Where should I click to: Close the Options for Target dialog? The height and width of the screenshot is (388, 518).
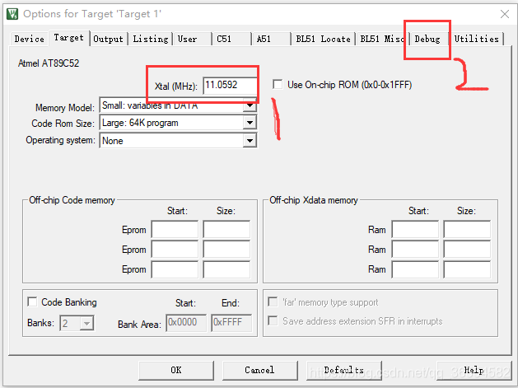505,14
